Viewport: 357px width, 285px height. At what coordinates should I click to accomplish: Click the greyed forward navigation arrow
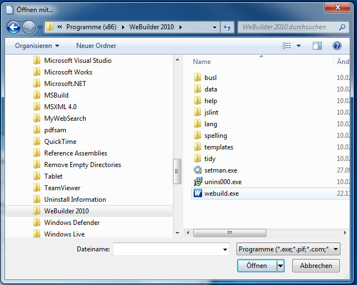tap(29, 27)
